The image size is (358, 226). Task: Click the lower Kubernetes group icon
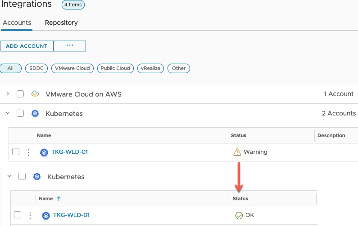point(37,176)
